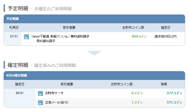Viewport: 189px width, 112px height.
Task: Click the 577コイン balance value
Action: [x=174, y=93]
